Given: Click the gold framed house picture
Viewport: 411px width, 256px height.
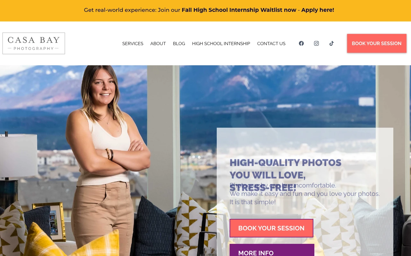Looking at the screenshot, I should click(x=49, y=221).
